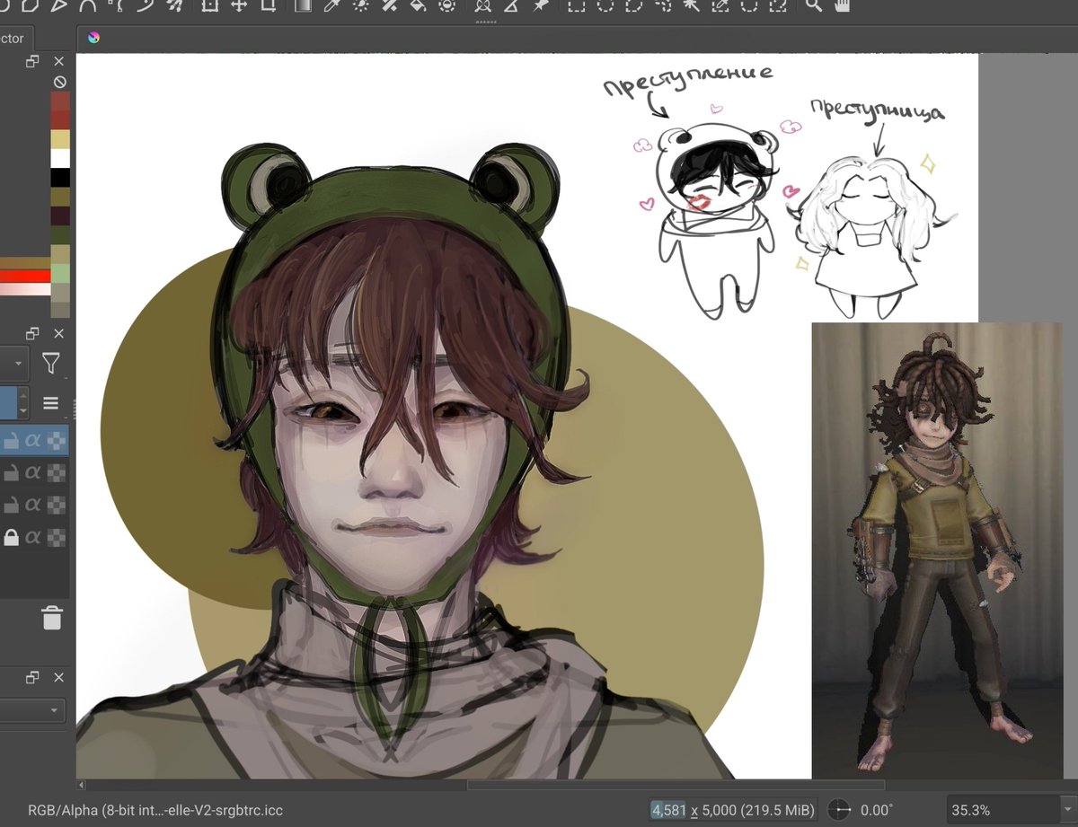
Task: Delete layer with the trash icon
Action: [x=52, y=618]
